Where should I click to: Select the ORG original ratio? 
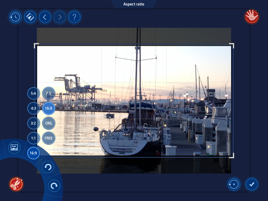coord(48,123)
